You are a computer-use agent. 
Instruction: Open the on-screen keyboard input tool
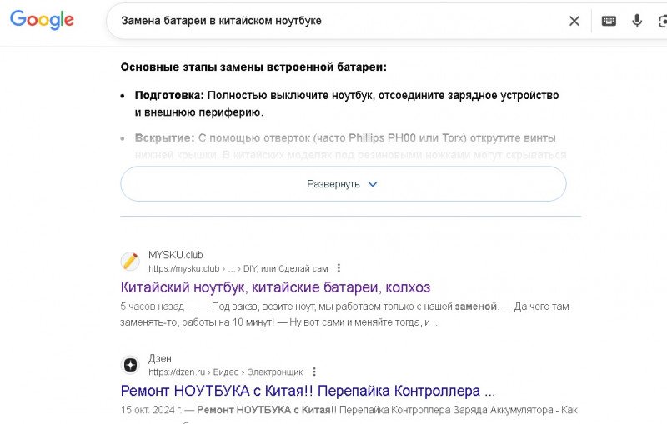(x=609, y=21)
